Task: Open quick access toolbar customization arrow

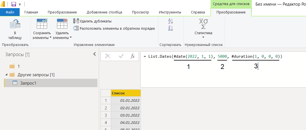Action: [x=20, y=4]
